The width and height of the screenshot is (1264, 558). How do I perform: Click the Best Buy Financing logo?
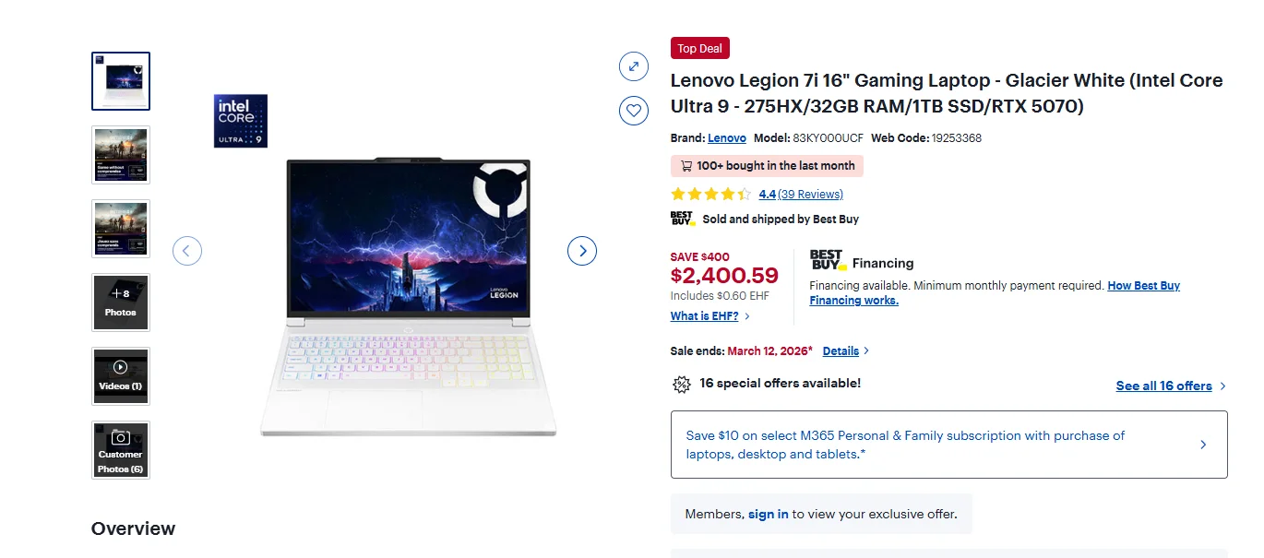828,260
